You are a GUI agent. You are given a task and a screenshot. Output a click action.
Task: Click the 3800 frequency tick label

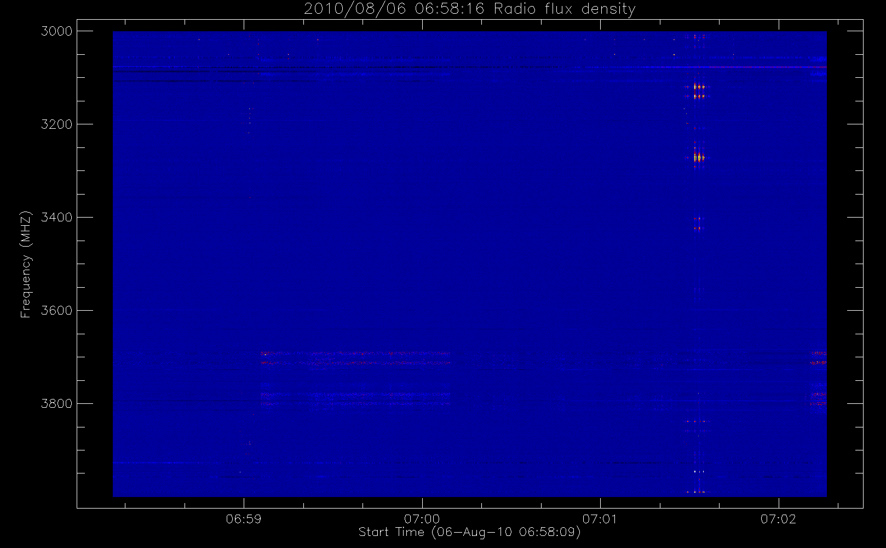pos(57,404)
